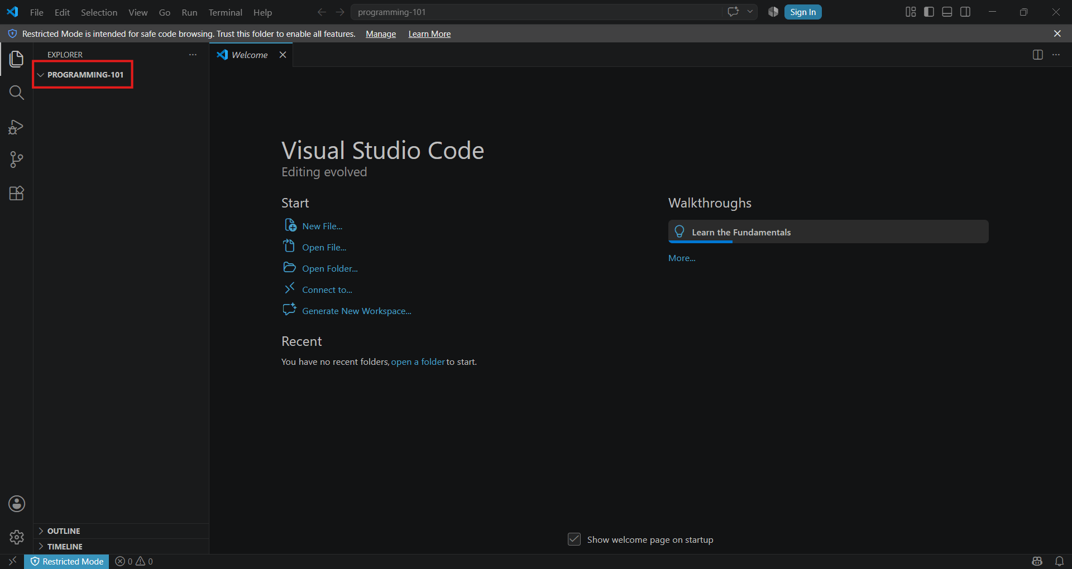Open the notifications bell icon
1072x569 pixels.
pyautogui.click(x=1059, y=561)
